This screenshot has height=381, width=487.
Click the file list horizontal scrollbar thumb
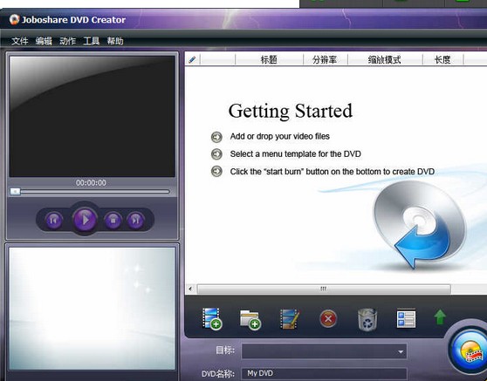[x=324, y=289]
